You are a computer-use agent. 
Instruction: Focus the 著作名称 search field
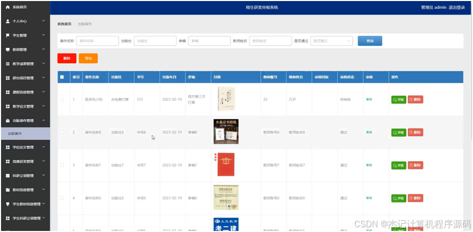[97, 41]
